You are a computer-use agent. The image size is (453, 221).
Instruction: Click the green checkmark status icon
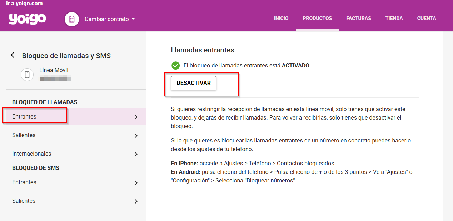175,65
